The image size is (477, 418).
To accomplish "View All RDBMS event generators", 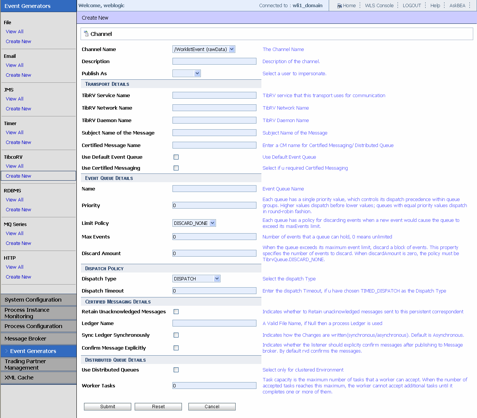I will pyautogui.click(x=14, y=200).
